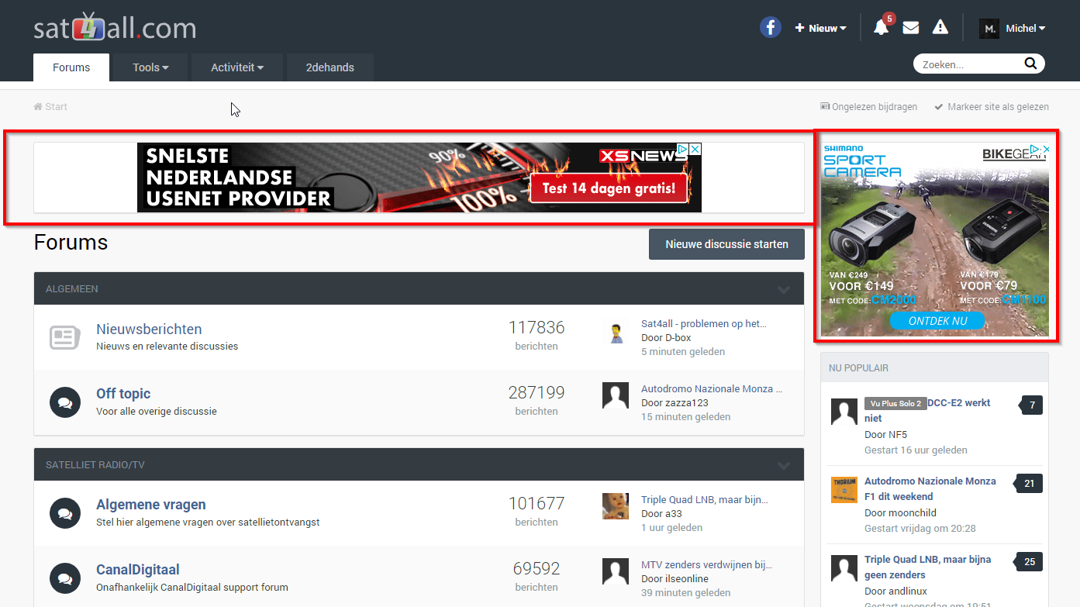This screenshot has height=607, width=1080.
Task: Click the ilseonline poster avatar
Action: pos(616,572)
